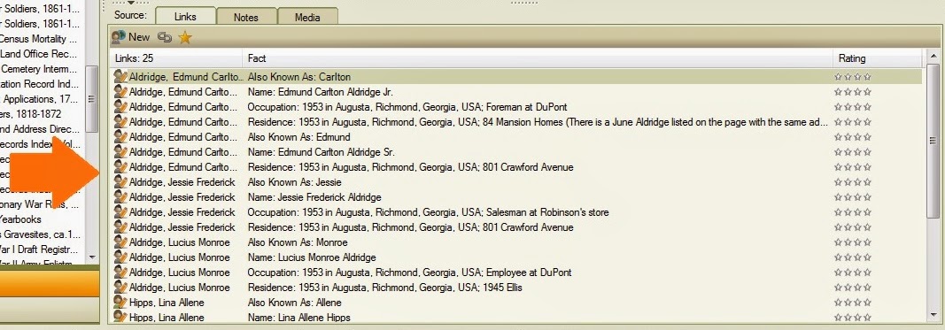Select 'Cemetery Interm...' source in left list
The height and width of the screenshot is (330, 945).
39,69
